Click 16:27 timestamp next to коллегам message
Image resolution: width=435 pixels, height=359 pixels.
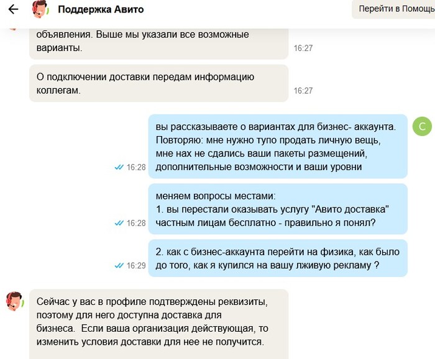tap(303, 91)
